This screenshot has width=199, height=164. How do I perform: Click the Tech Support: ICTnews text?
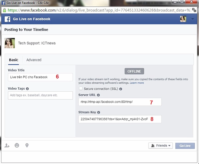click(x=37, y=43)
